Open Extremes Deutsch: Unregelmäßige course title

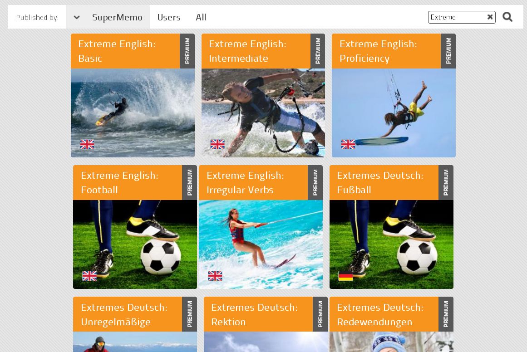(124, 315)
